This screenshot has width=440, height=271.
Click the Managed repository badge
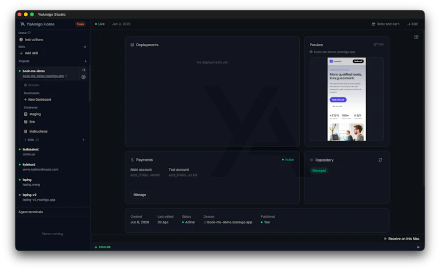pyautogui.click(x=319, y=171)
